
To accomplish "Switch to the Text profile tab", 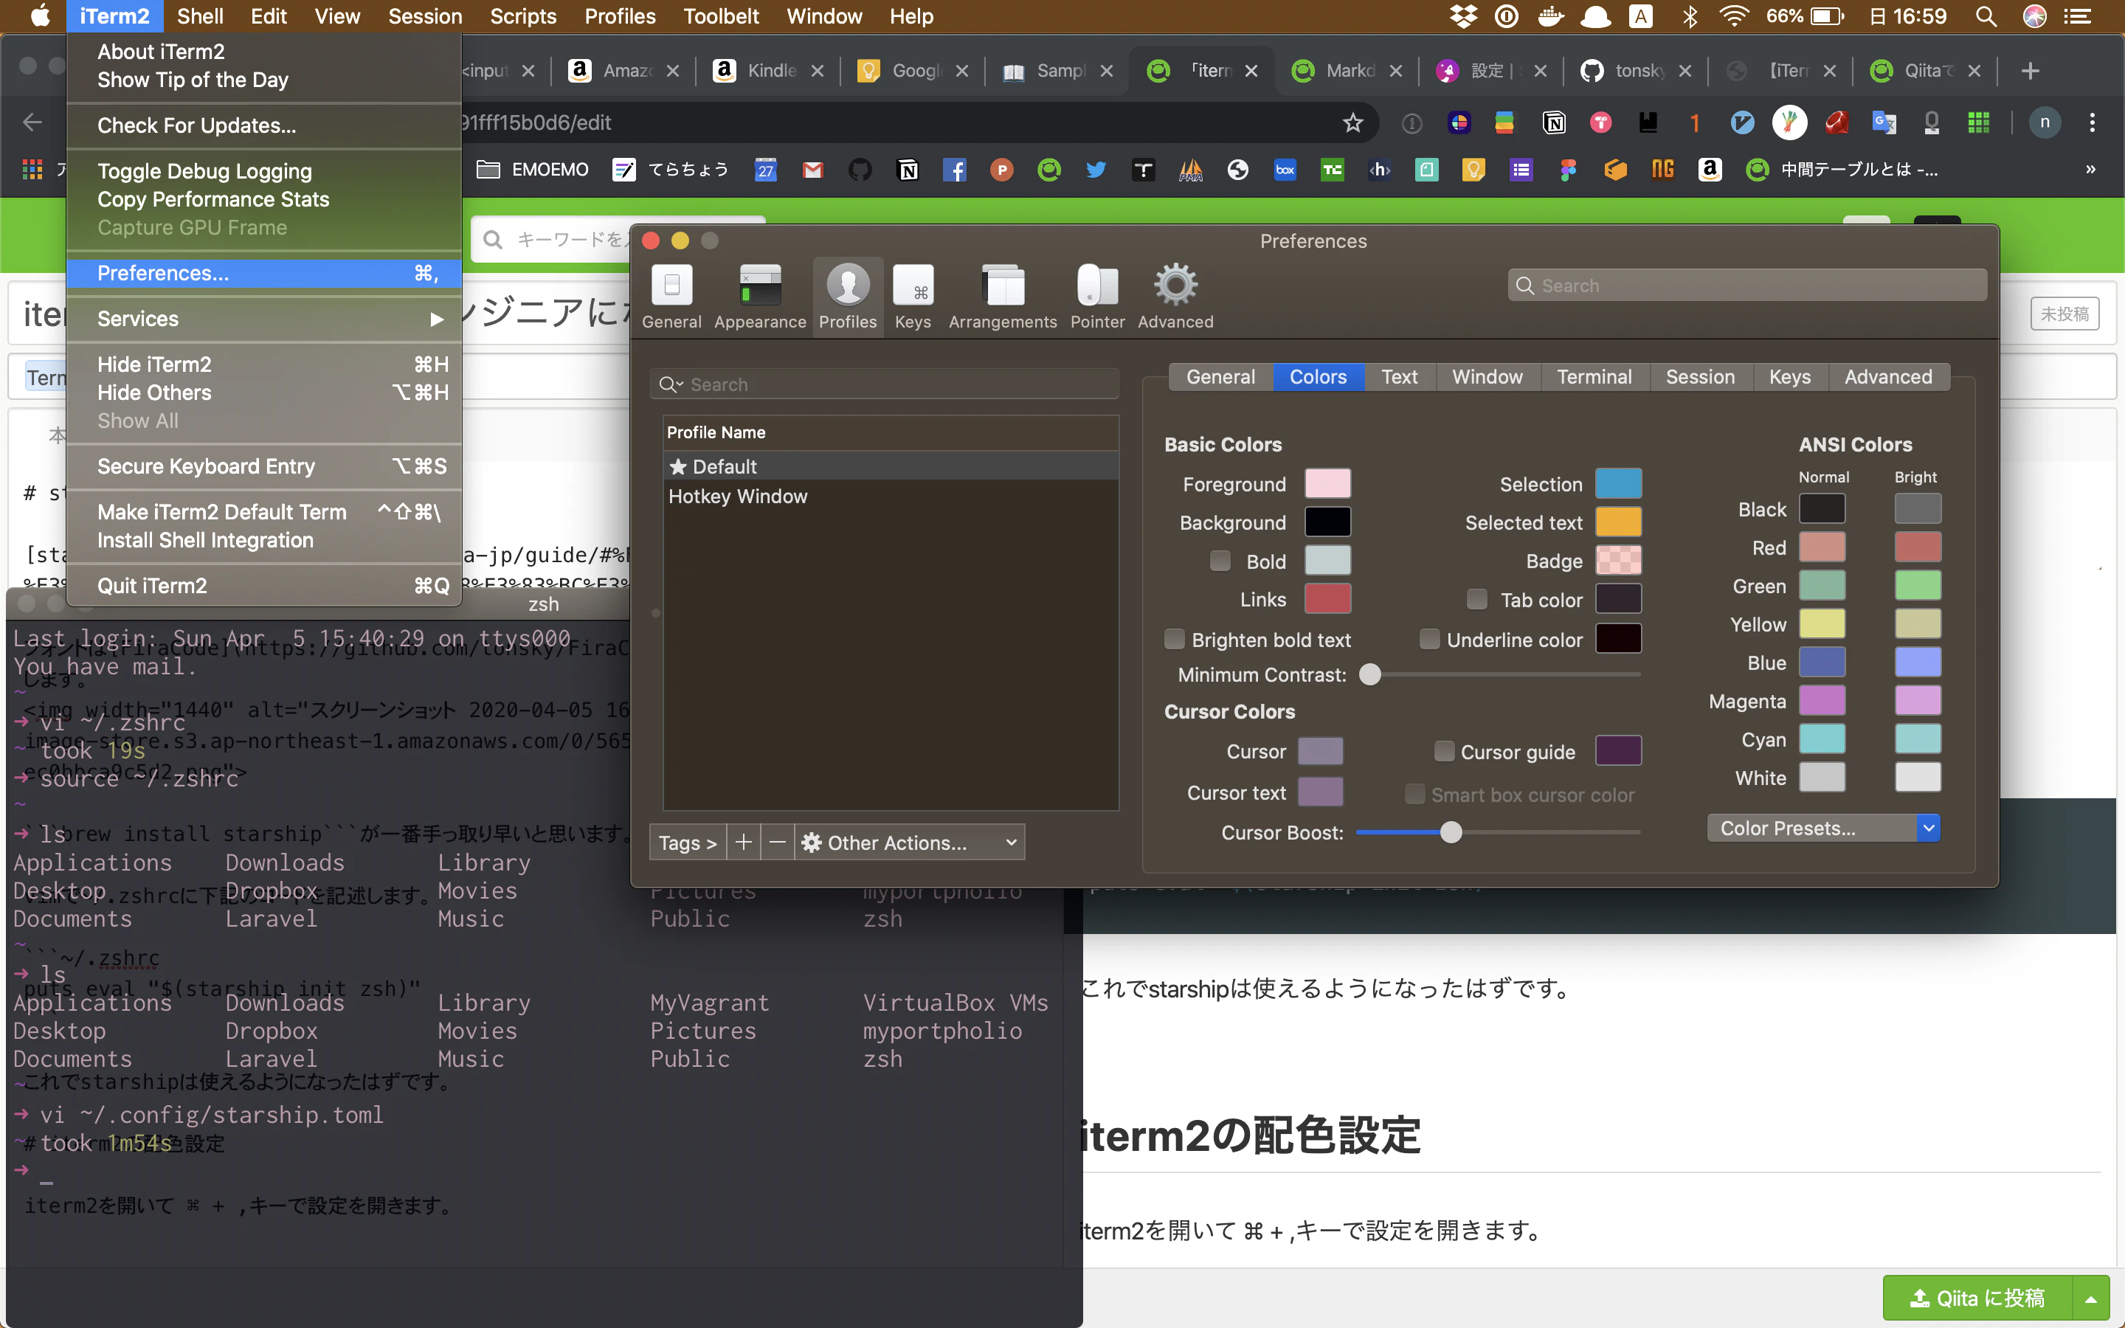I will [1399, 377].
